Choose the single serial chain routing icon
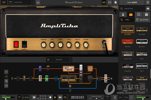Viewport: 151px width, 100px height. (6, 72)
